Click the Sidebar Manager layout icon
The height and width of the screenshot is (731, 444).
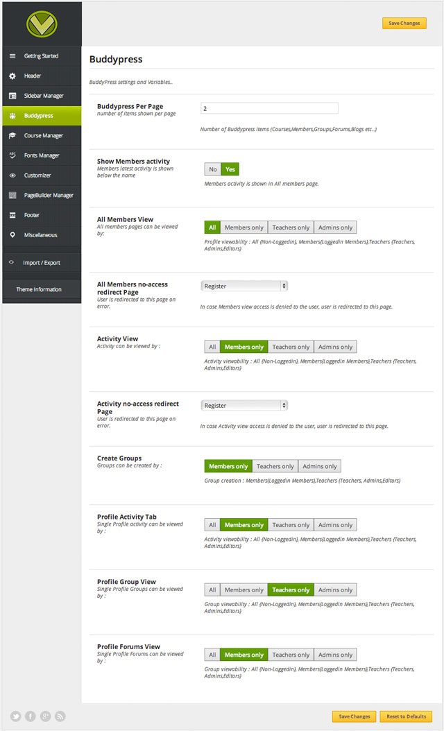pyautogui.click(x=12, y=96)
